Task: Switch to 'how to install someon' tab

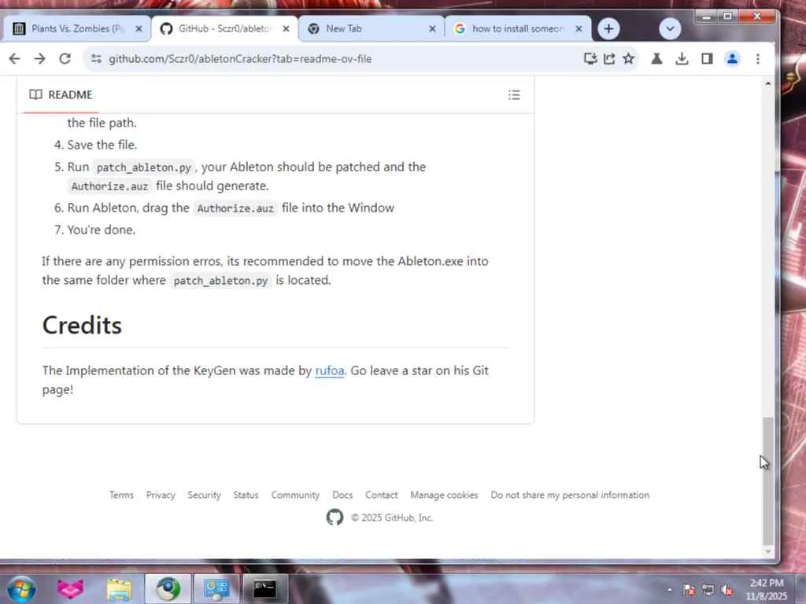Action: tap(518, 29)
